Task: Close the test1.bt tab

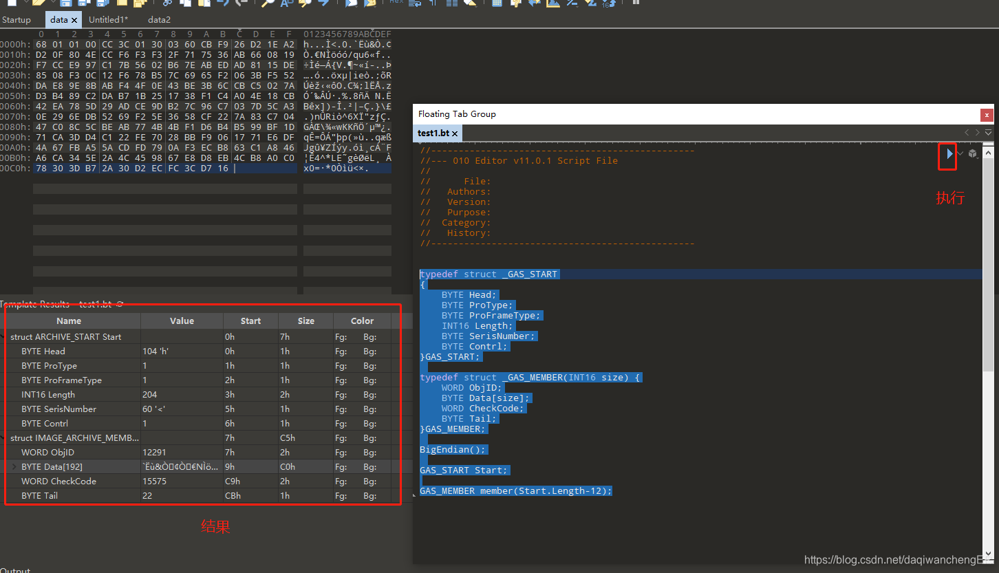Action: (x=455, y=133)
